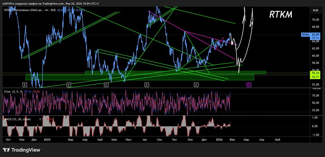The height and width of the screenshot is (157, 325).
Task: Click the 55,24 price level label
Action: point(316,73)
